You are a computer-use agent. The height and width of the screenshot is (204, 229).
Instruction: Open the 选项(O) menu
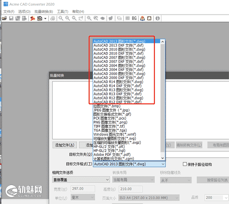tap(24, 12)
